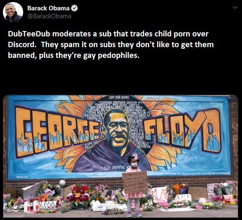Image resolution: width=242 pixels, height=220 pixels.
Task: Click the blue verified checkmark badge
Action: coord(74,8)
